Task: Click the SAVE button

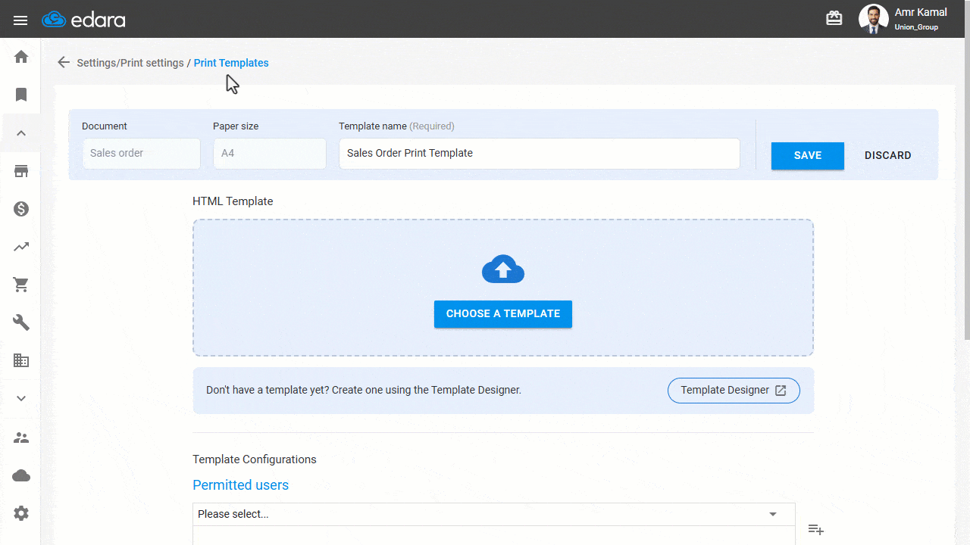Action: tap(808, 155)
